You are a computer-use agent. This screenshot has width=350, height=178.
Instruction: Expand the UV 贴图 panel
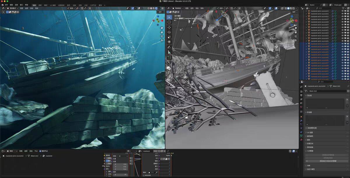(x=310, y=132)
